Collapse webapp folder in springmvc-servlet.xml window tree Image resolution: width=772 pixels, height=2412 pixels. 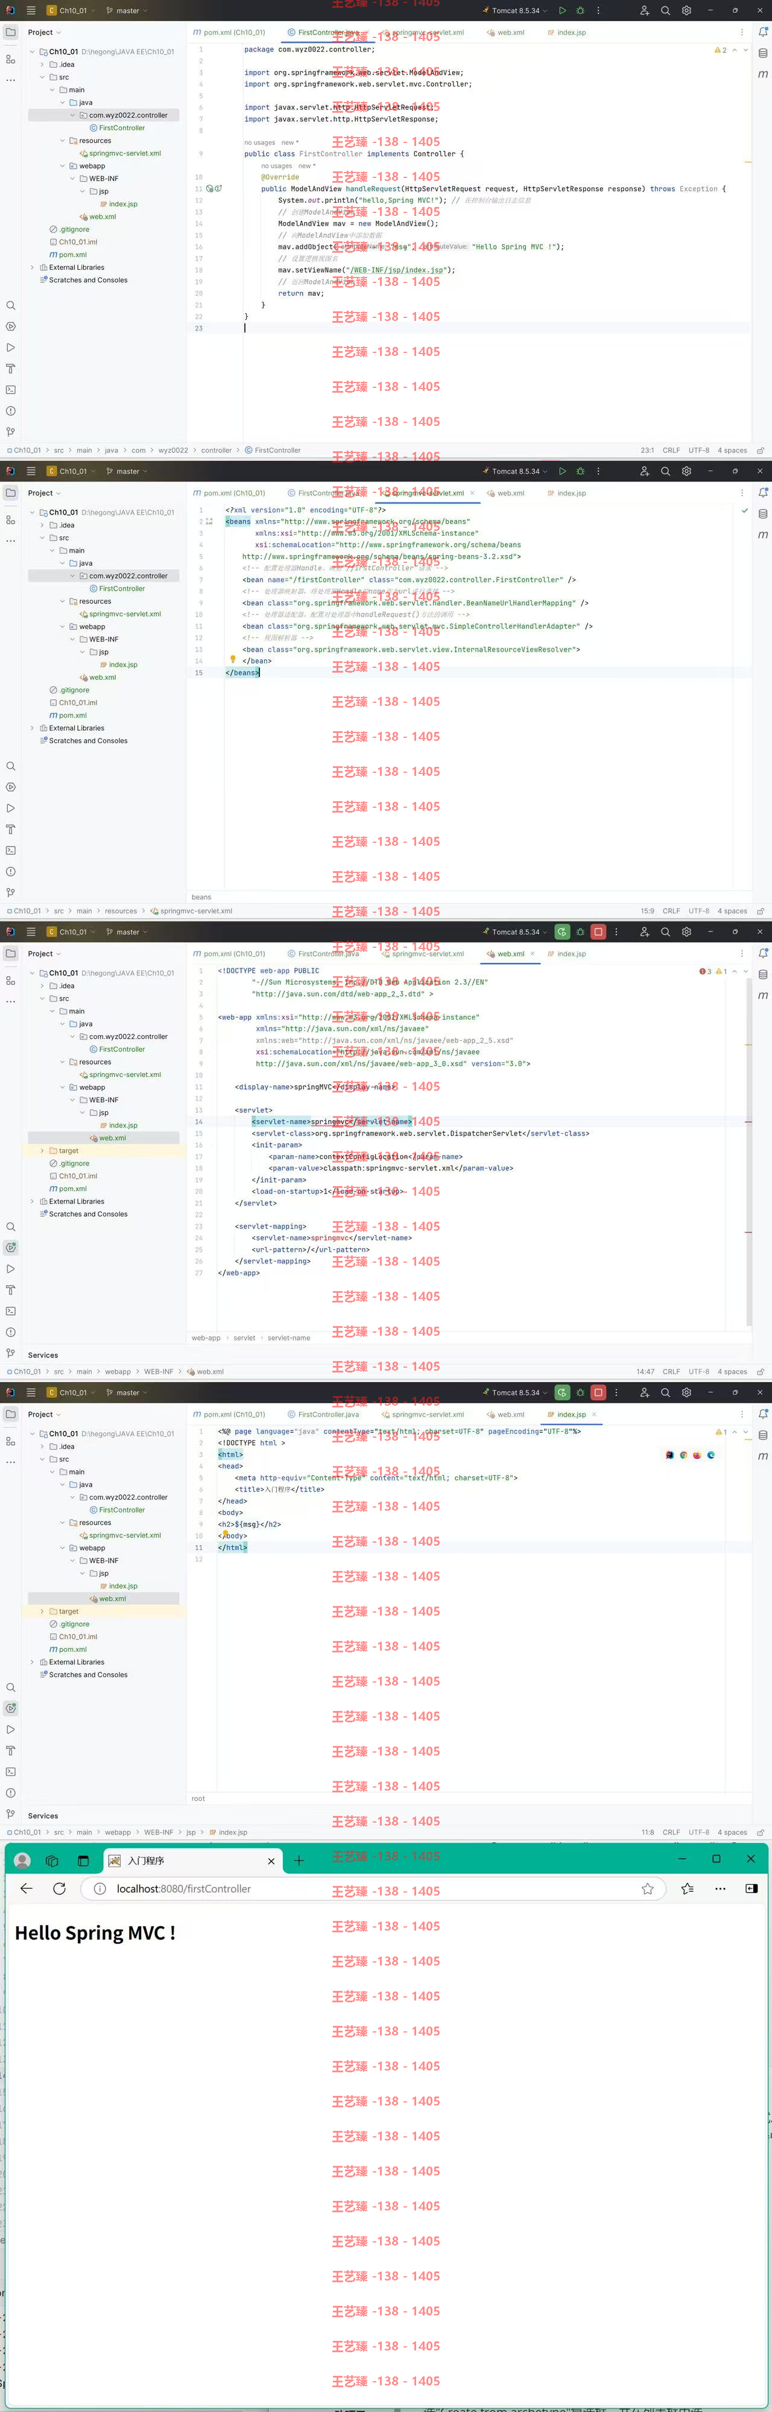point(63,626)
